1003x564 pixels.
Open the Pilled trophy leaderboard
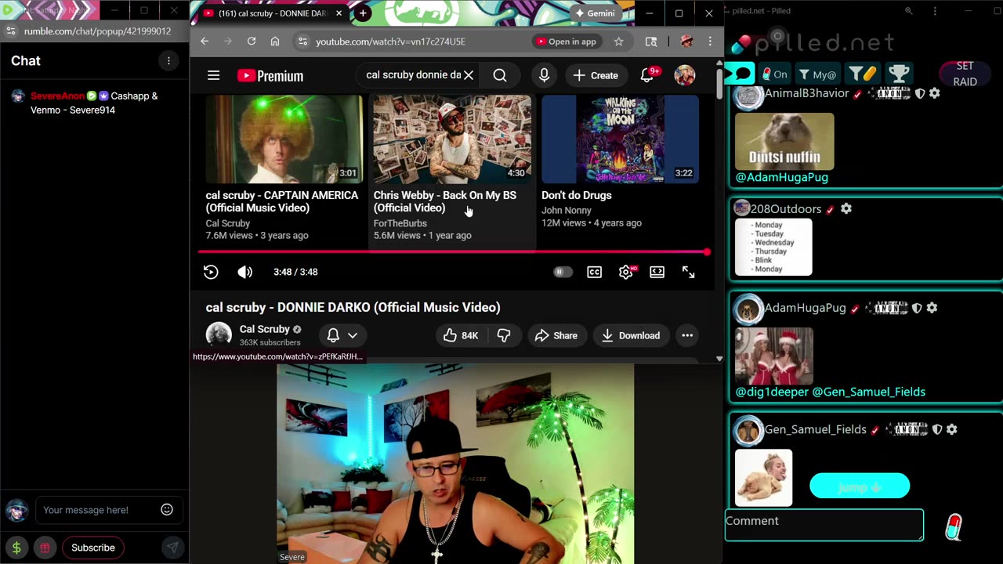(x=900, y=74)
